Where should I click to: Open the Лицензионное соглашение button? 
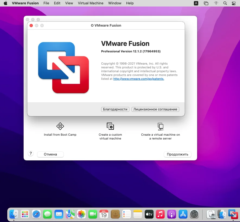[x=155, y=109]
